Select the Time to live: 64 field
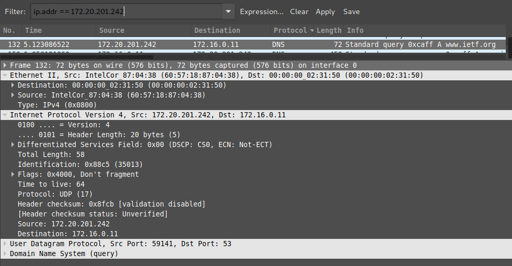The width and height of the screenshot is (512, 266). click(51, 185)
